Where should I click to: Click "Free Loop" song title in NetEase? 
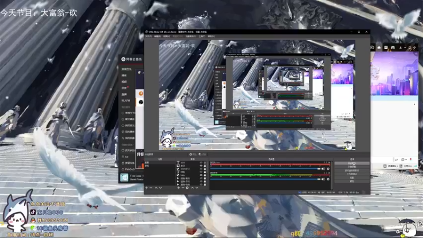tap(136, 176)
